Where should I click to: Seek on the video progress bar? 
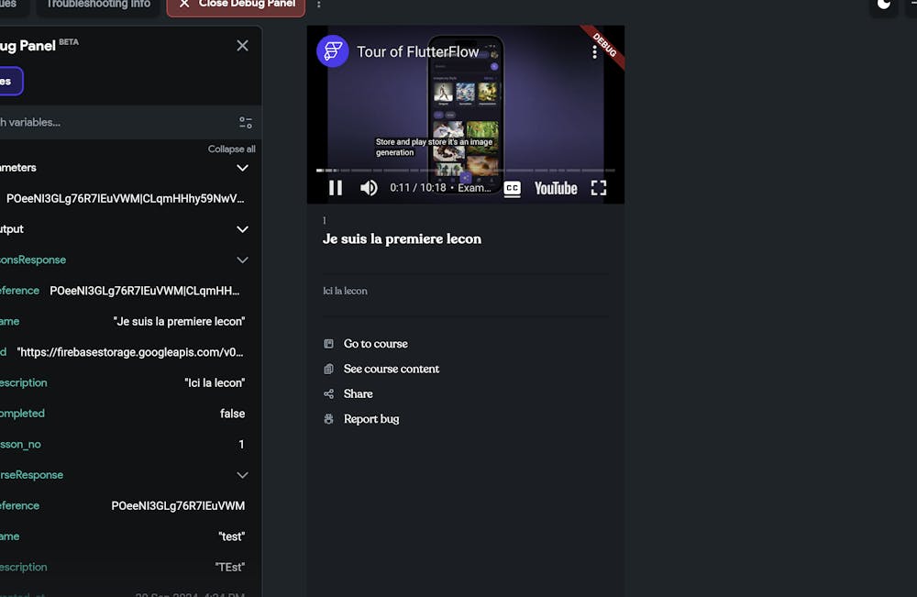[466, 171]
